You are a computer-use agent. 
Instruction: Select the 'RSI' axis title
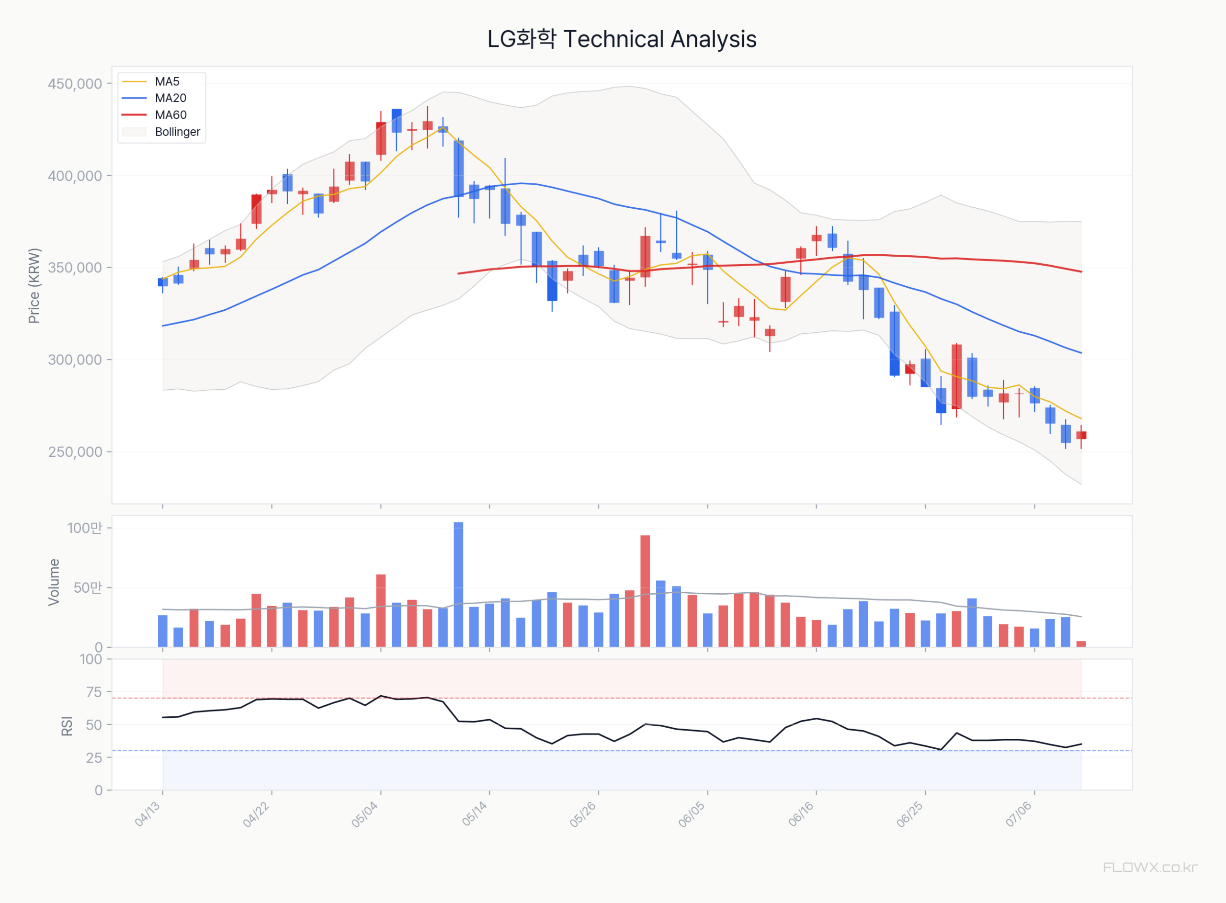(67, 726)
